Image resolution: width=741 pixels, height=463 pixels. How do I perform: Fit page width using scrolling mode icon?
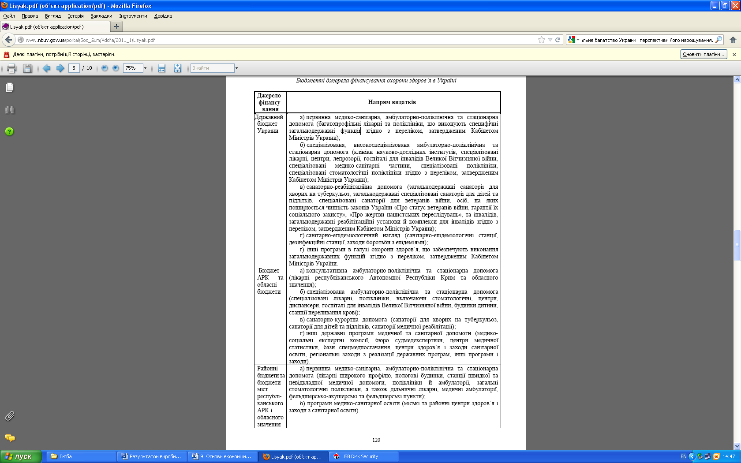(162, 68)
